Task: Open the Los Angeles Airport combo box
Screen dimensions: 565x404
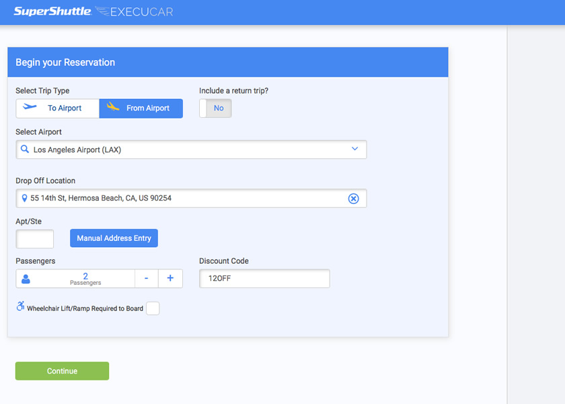Action: click(x=191, y=149)
